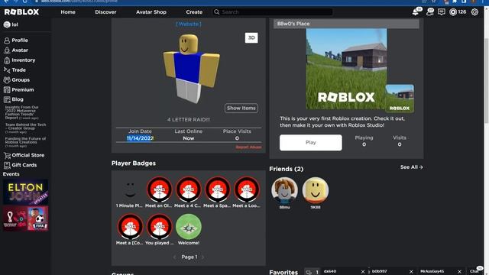Click the avatar 3D character preview
The height and width of the screenshot is (275, 489).
tap(191, 69)
